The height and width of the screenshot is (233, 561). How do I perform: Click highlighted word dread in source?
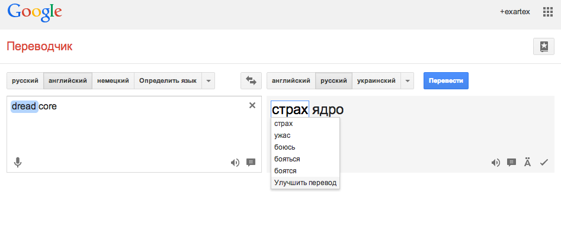coord(24,106)
